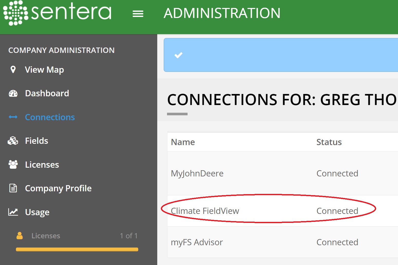Click the View Map pin icon

click(x=13, y=70)
